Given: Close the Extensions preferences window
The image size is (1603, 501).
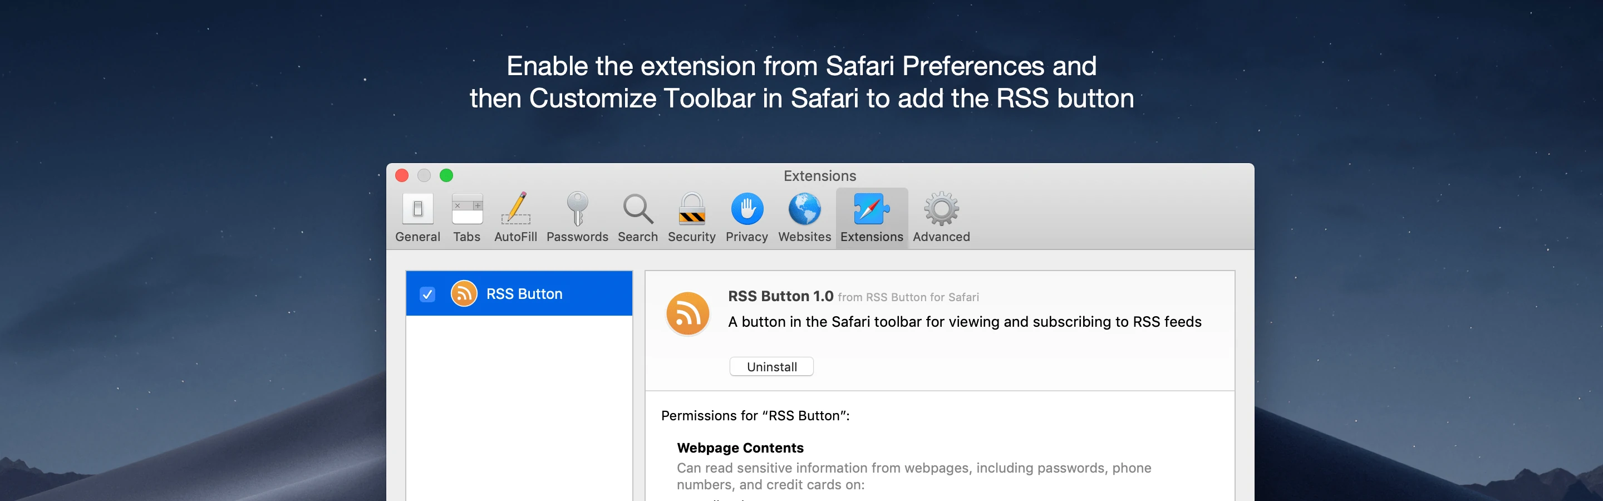Looking at the screenshot, I should click(x=402, y=175).
